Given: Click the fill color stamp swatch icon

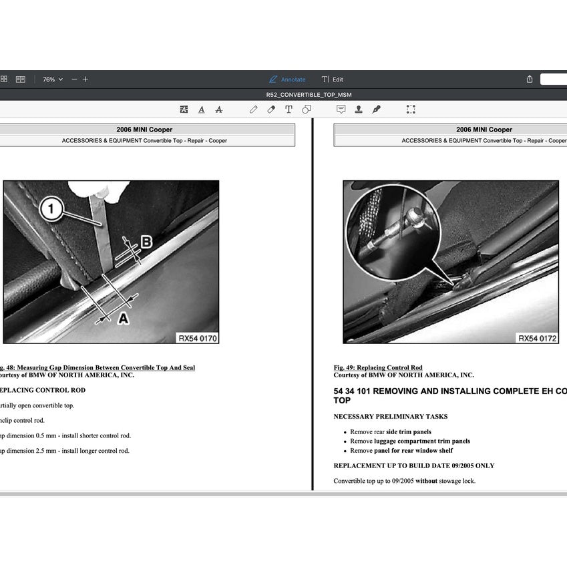Looking at the screenshot, I should point(358,109).
